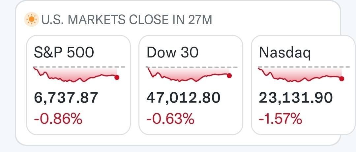Click the S&P 500 price 6,737.87

pos(66,98)
